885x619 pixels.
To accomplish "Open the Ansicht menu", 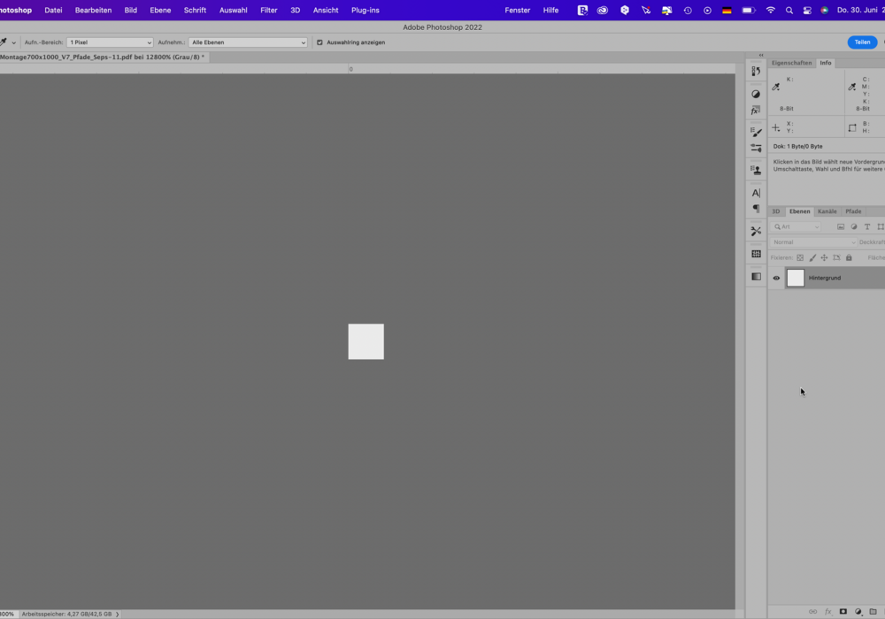I will (326, 10).
